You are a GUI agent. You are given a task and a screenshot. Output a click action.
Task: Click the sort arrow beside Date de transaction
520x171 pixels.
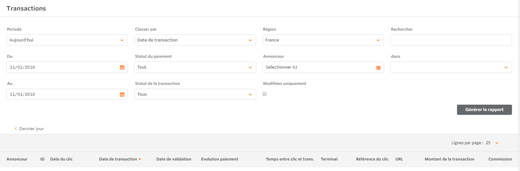[140, 159]
